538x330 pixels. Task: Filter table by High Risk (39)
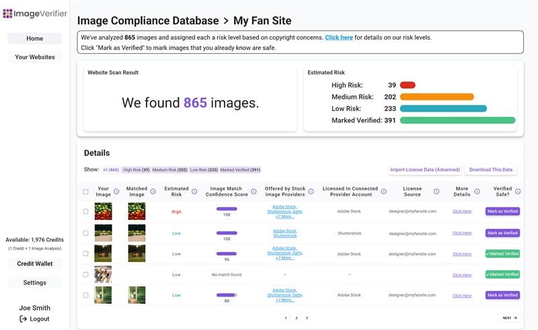pos(136,170)
